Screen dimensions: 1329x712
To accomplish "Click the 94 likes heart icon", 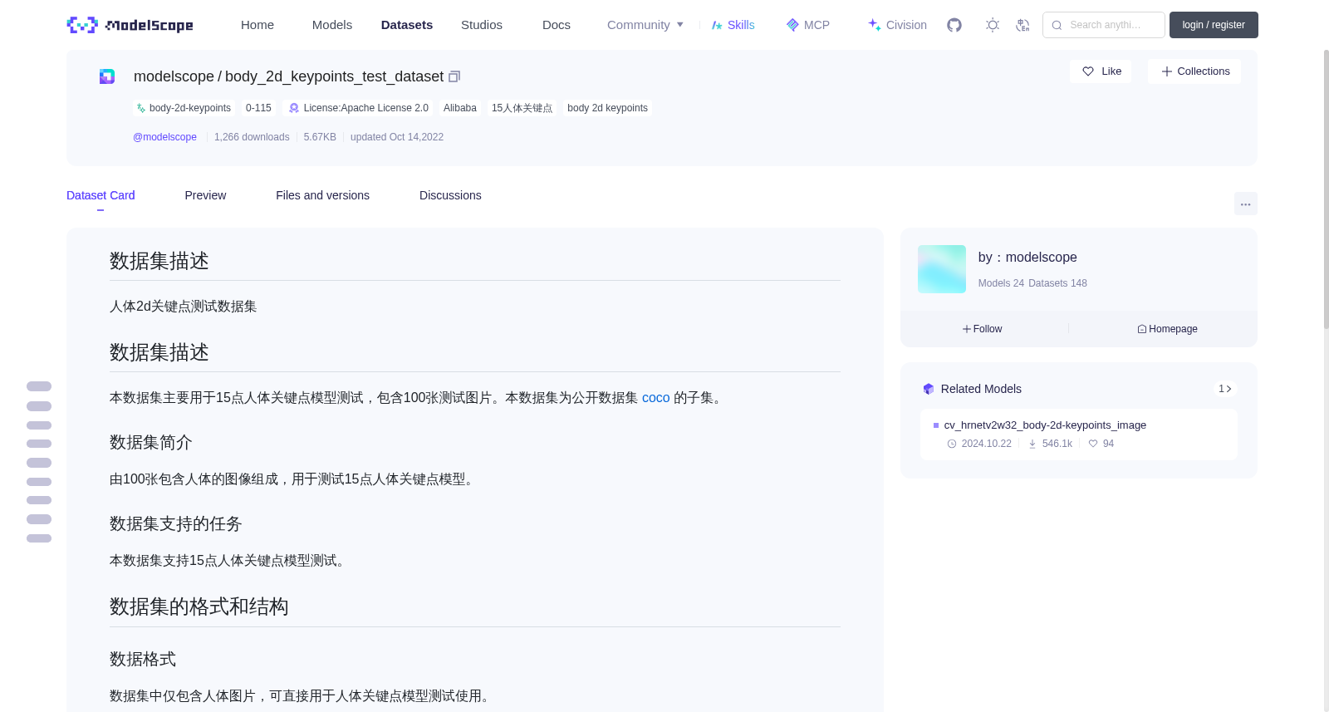I will coord(1093,444).
